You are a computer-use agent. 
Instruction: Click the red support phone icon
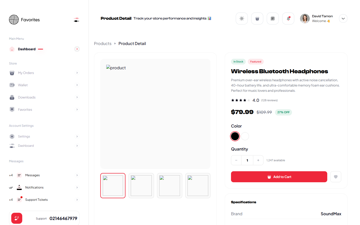click(16, 218)
